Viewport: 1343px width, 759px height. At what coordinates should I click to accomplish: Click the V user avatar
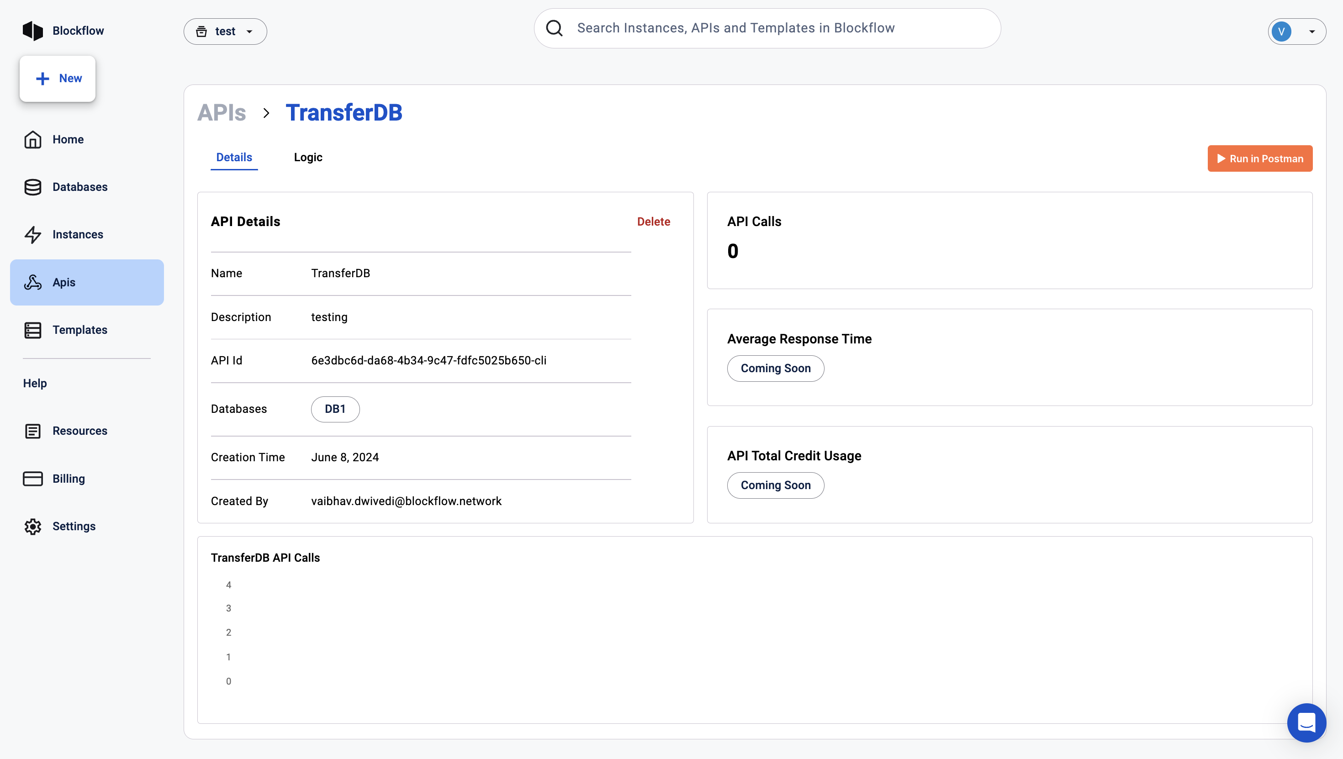pyautogui.click(x=1281, y=32)
